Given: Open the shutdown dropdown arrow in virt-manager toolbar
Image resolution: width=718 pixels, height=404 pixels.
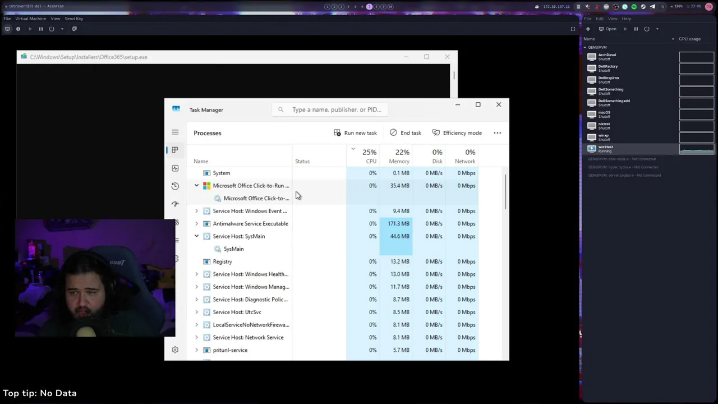Looking at the screenshot, I should point(657,29).
